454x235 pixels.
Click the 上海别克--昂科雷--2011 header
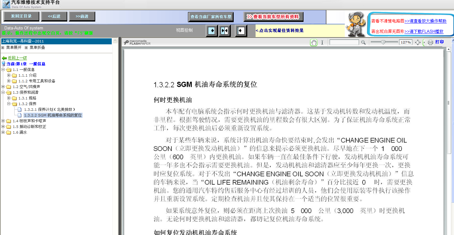point(56,41)
